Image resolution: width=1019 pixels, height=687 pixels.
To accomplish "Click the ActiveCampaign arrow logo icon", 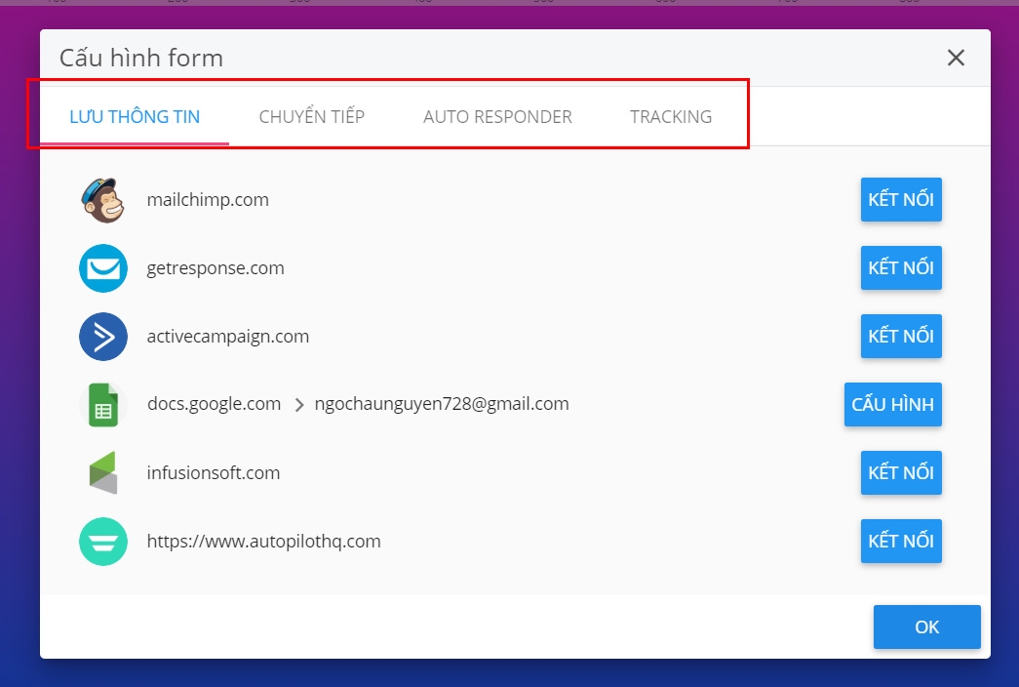I will click(103, 337).
